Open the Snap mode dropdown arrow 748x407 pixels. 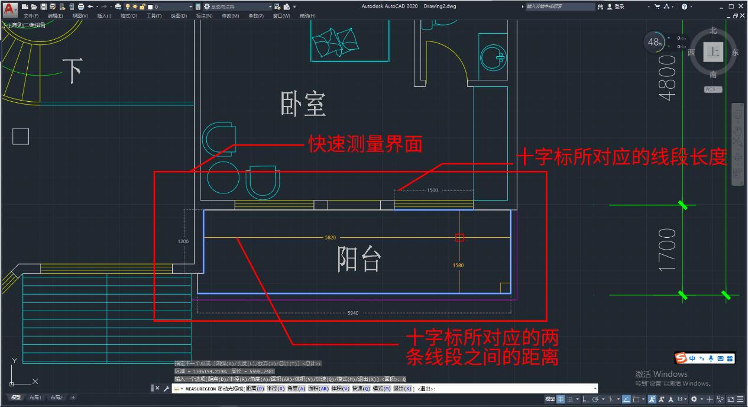577,399
